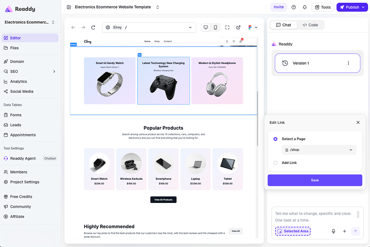Switch to the Code tab
370x247 pixels.
point(310,25)
